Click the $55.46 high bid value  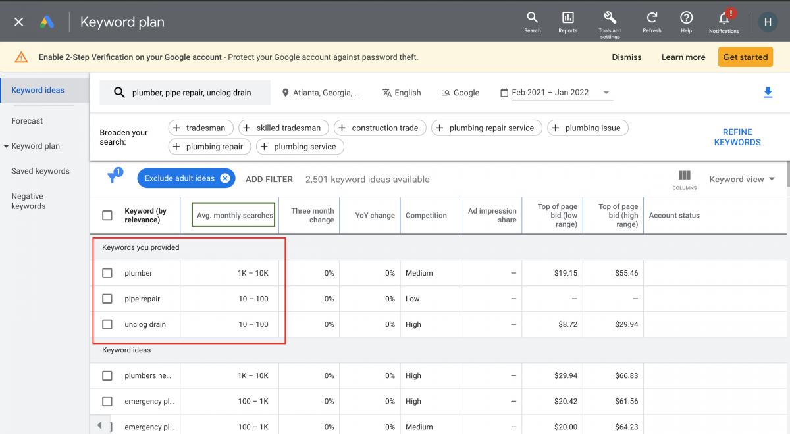(625, 273)
